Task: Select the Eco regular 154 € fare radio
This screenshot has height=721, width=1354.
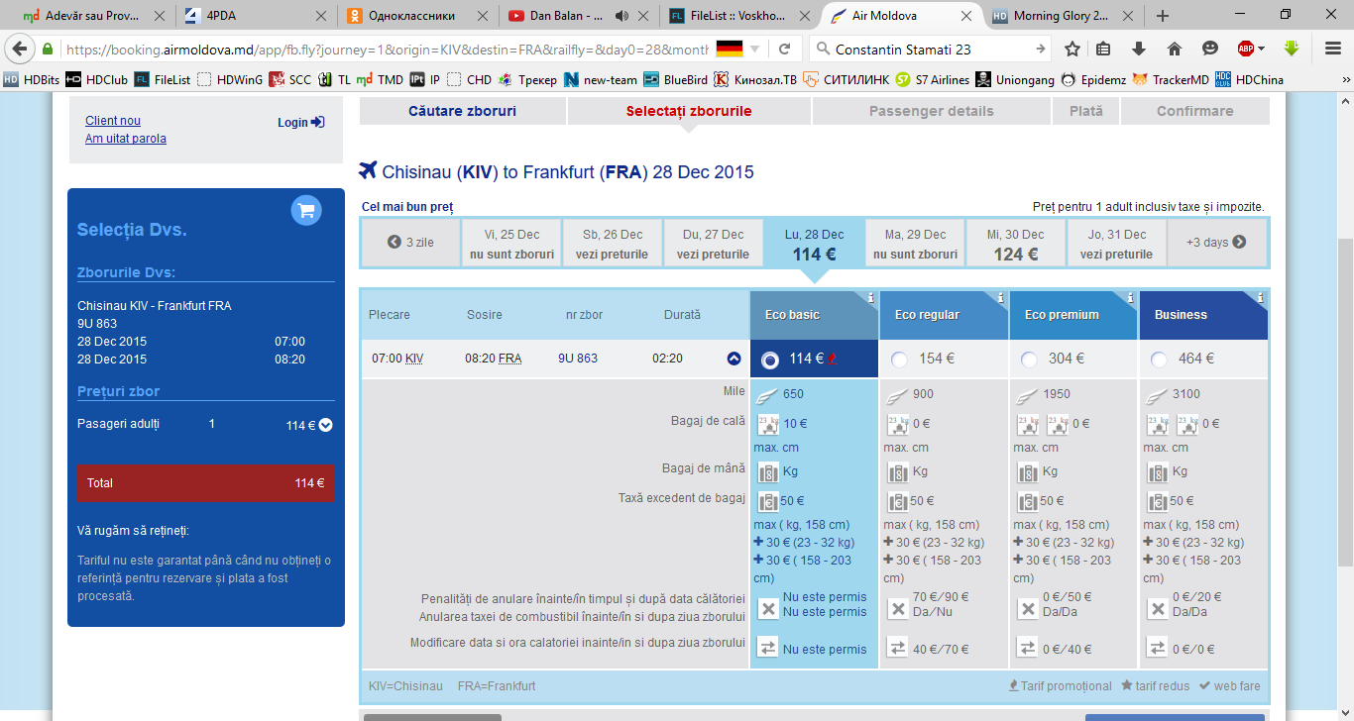Action: (899, 360)
